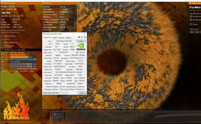Click the GPU-Z title bar app icon
This screenshot has height=124, width=201.
click(44, 34)
